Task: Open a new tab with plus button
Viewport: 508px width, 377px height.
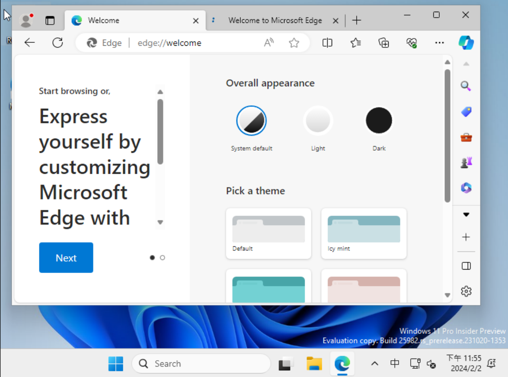Action: [x=357, y=20]
